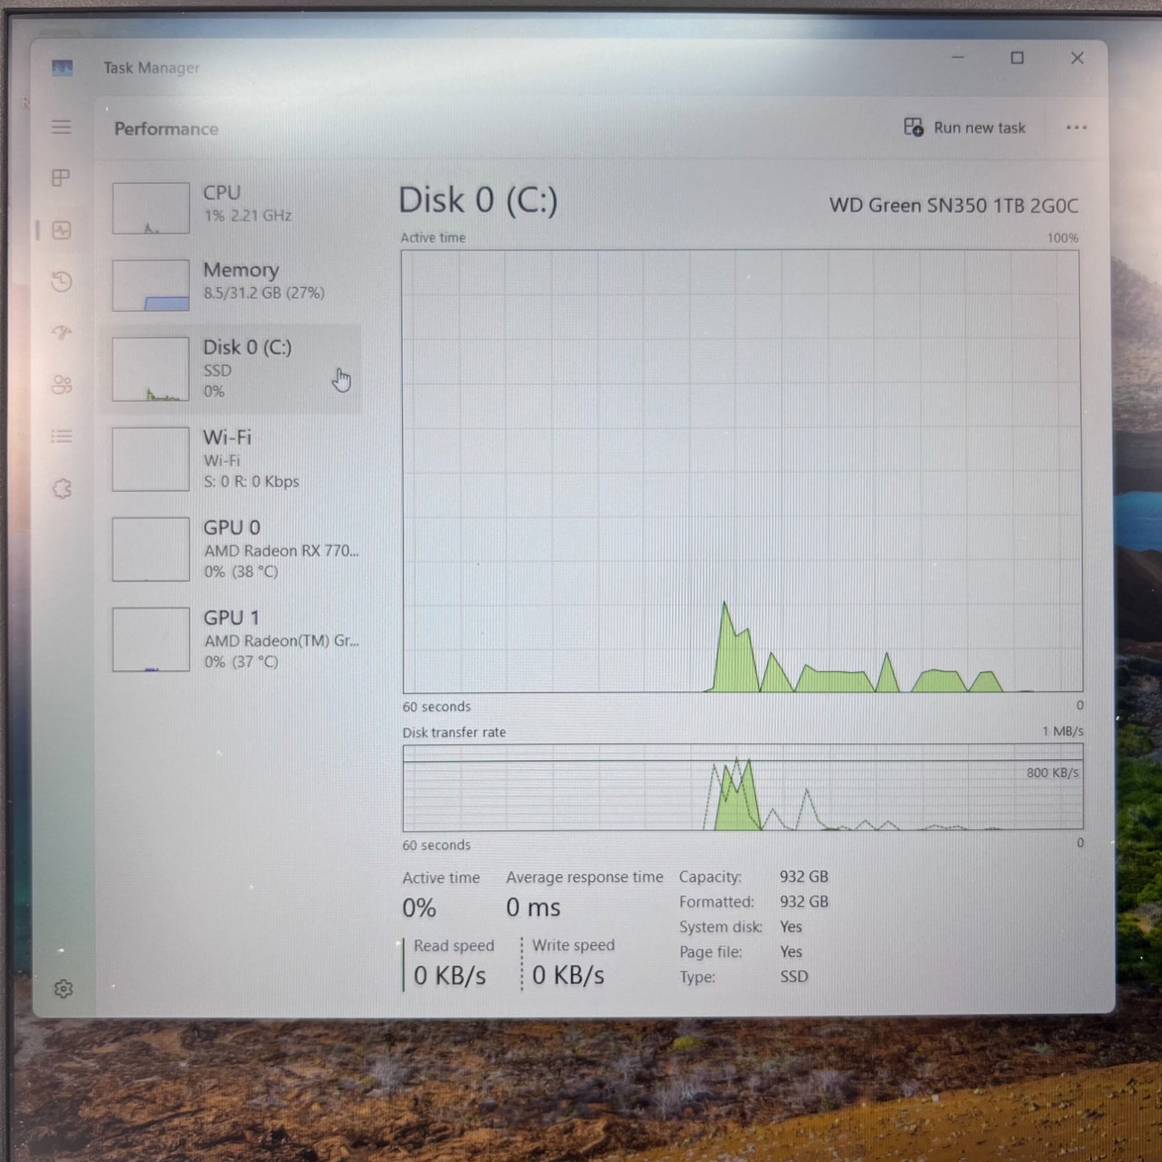The width and height of the screenshot is (1162, 1162).
Task: Select GPU 0 AMD Radeon RX entry
Action: click(232, 549)
